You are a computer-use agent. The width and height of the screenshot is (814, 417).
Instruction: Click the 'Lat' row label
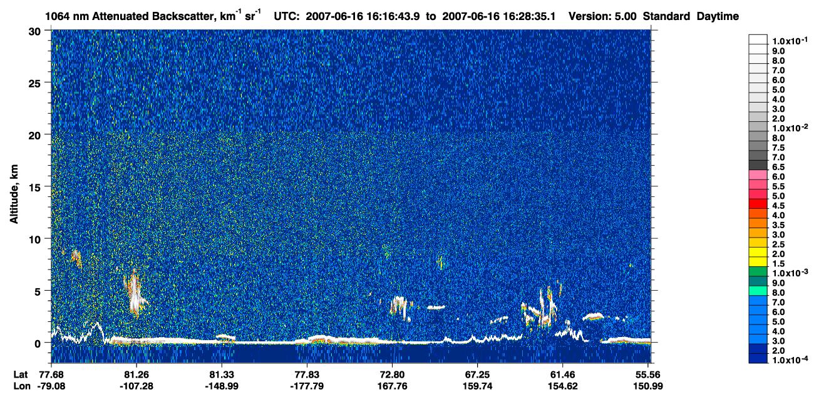pos(21,374)
